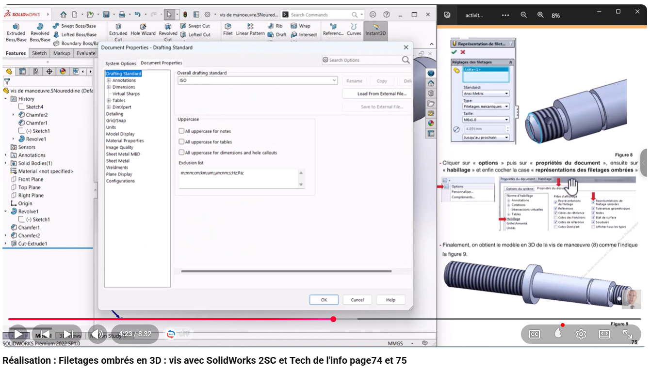Viewport: 650px width, 370px height.
Task: Toggle subtitles CC in the video player
Action: 535,334
